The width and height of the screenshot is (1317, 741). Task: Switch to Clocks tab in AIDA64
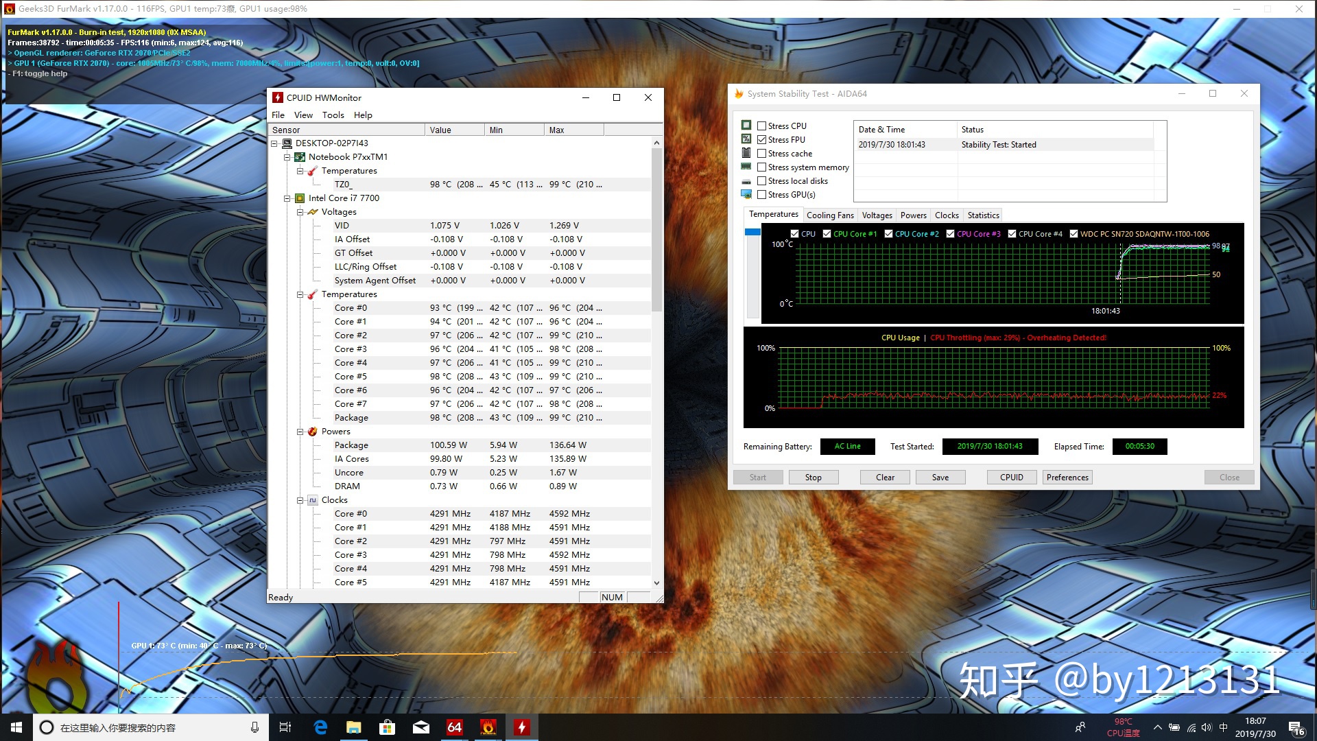point(947,215)
